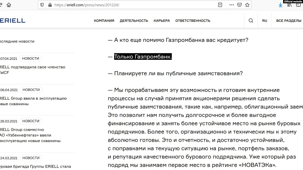
Task: Save page to Pocket icon
Action: pos(239,5)
